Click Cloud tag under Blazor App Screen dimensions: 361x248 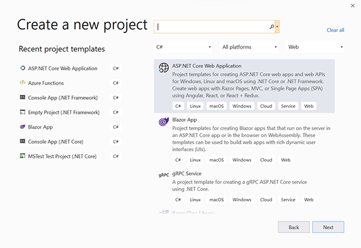pos(266,160)
